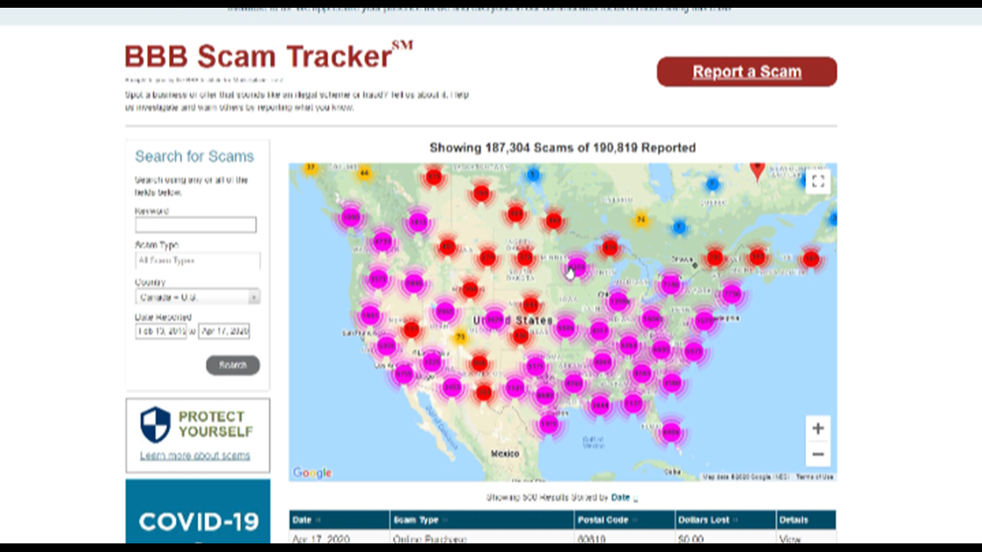Screen dimensions: 982x552
Task: Click the Report a Scam button
Action: click(x=747, y=71)
